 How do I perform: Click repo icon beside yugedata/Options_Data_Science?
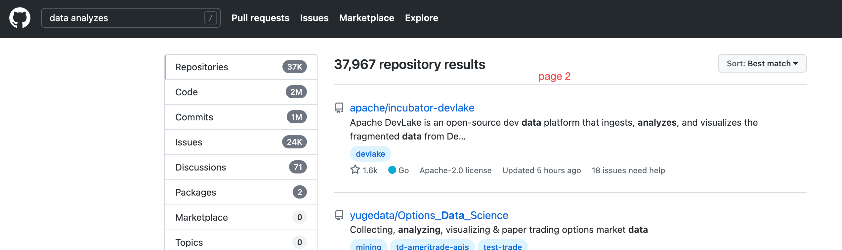pos(339,215)
